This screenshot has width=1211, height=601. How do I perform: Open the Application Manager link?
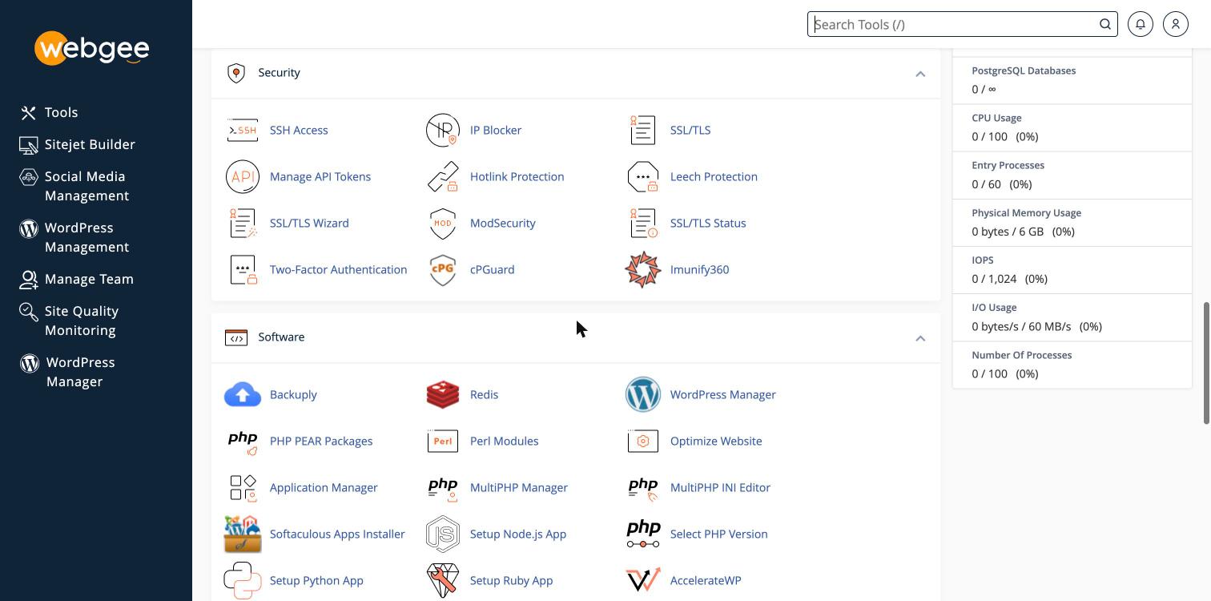click(x=324, y=487)
